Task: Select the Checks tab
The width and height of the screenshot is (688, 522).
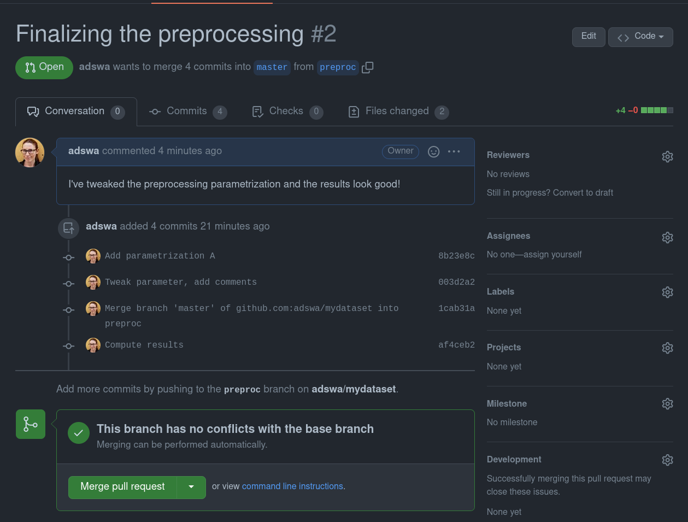Action: [x=287, y=112]
